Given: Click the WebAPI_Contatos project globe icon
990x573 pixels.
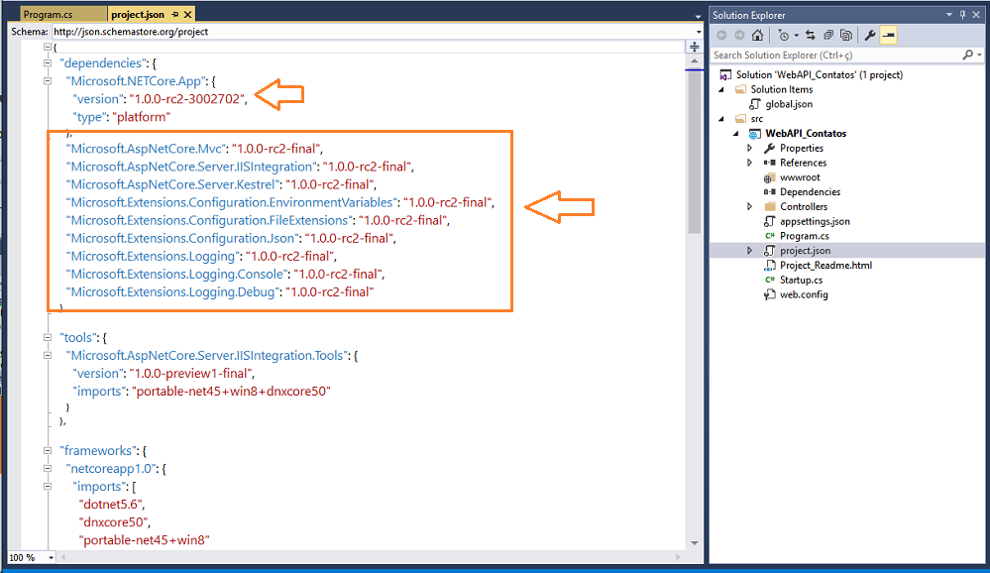Looking at the screenshot, I should pos(754,133).
